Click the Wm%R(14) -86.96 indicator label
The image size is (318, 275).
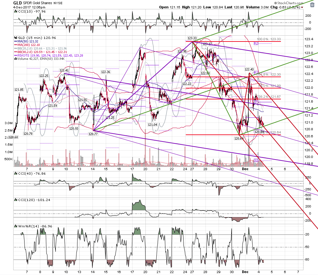tap(35, 226)
